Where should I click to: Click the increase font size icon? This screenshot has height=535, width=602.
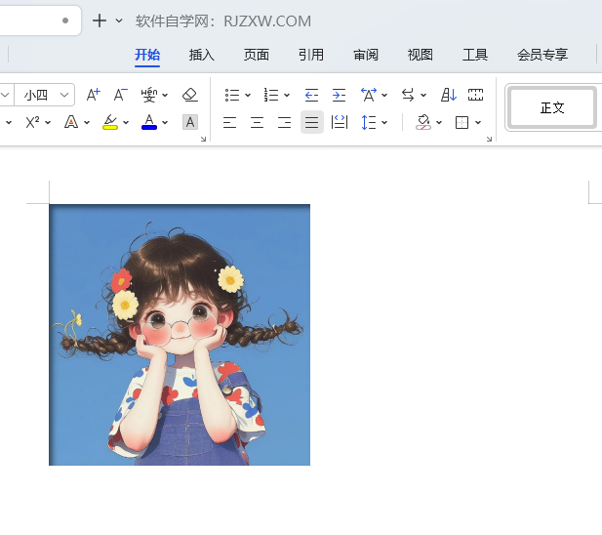(x=93, y=95)
